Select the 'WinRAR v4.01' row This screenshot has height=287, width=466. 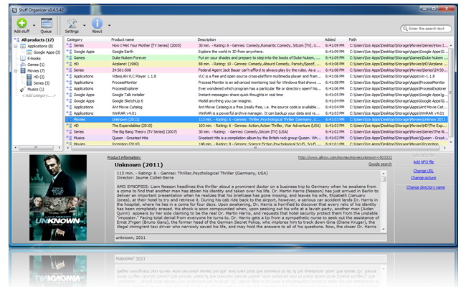coord(257,113)
